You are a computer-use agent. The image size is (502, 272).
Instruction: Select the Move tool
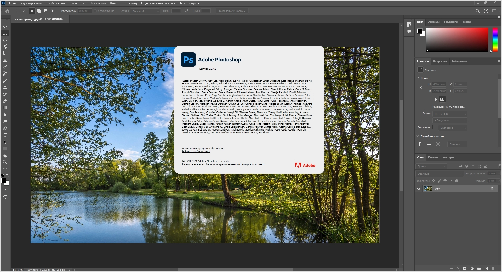point(5,26)
